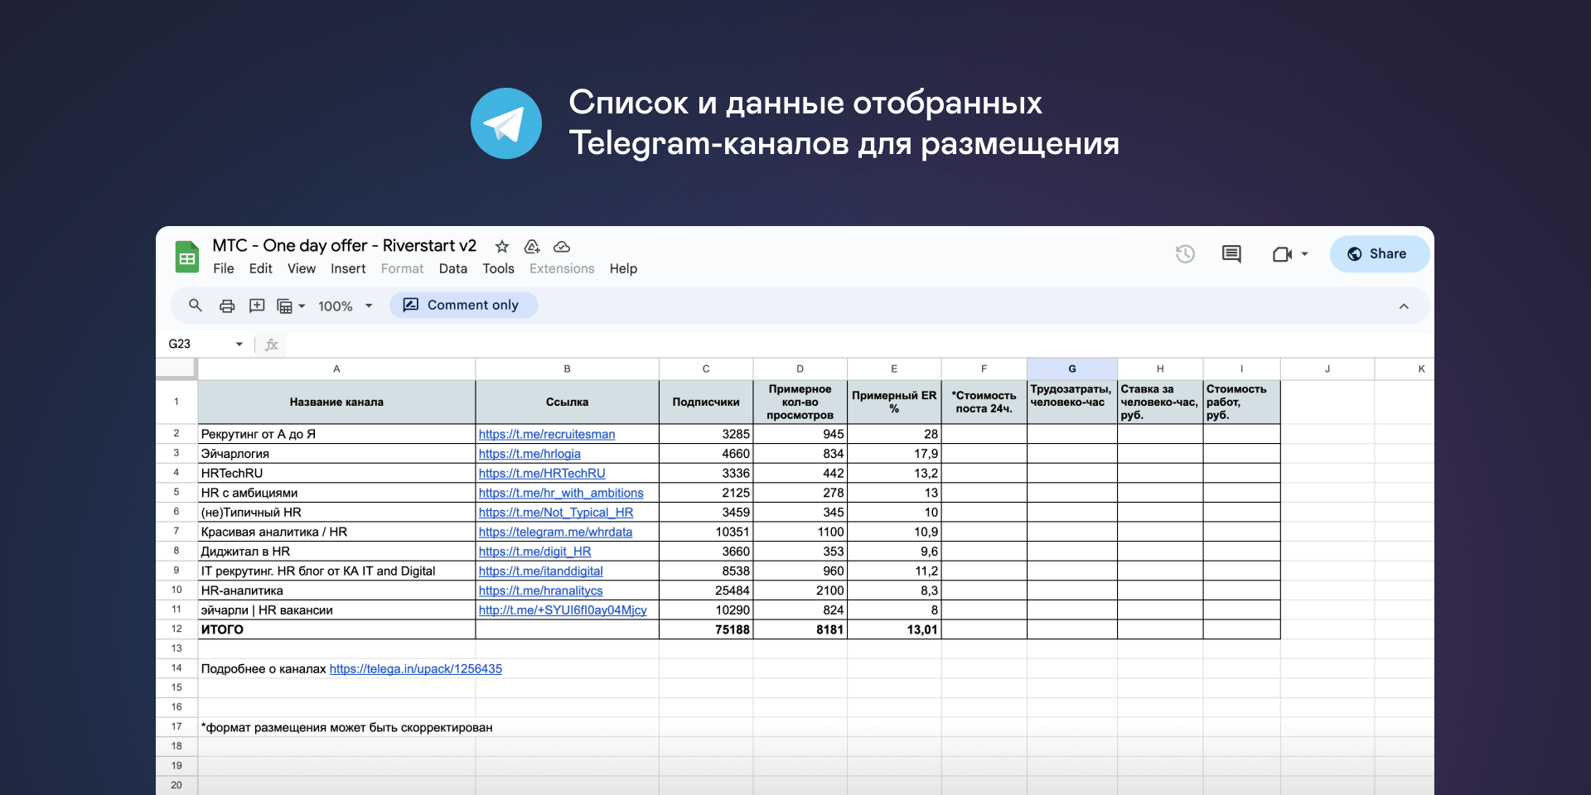This screenshot has width=1591, height=795.
Task: Open version history clock icon
Action: [1185, 254]
